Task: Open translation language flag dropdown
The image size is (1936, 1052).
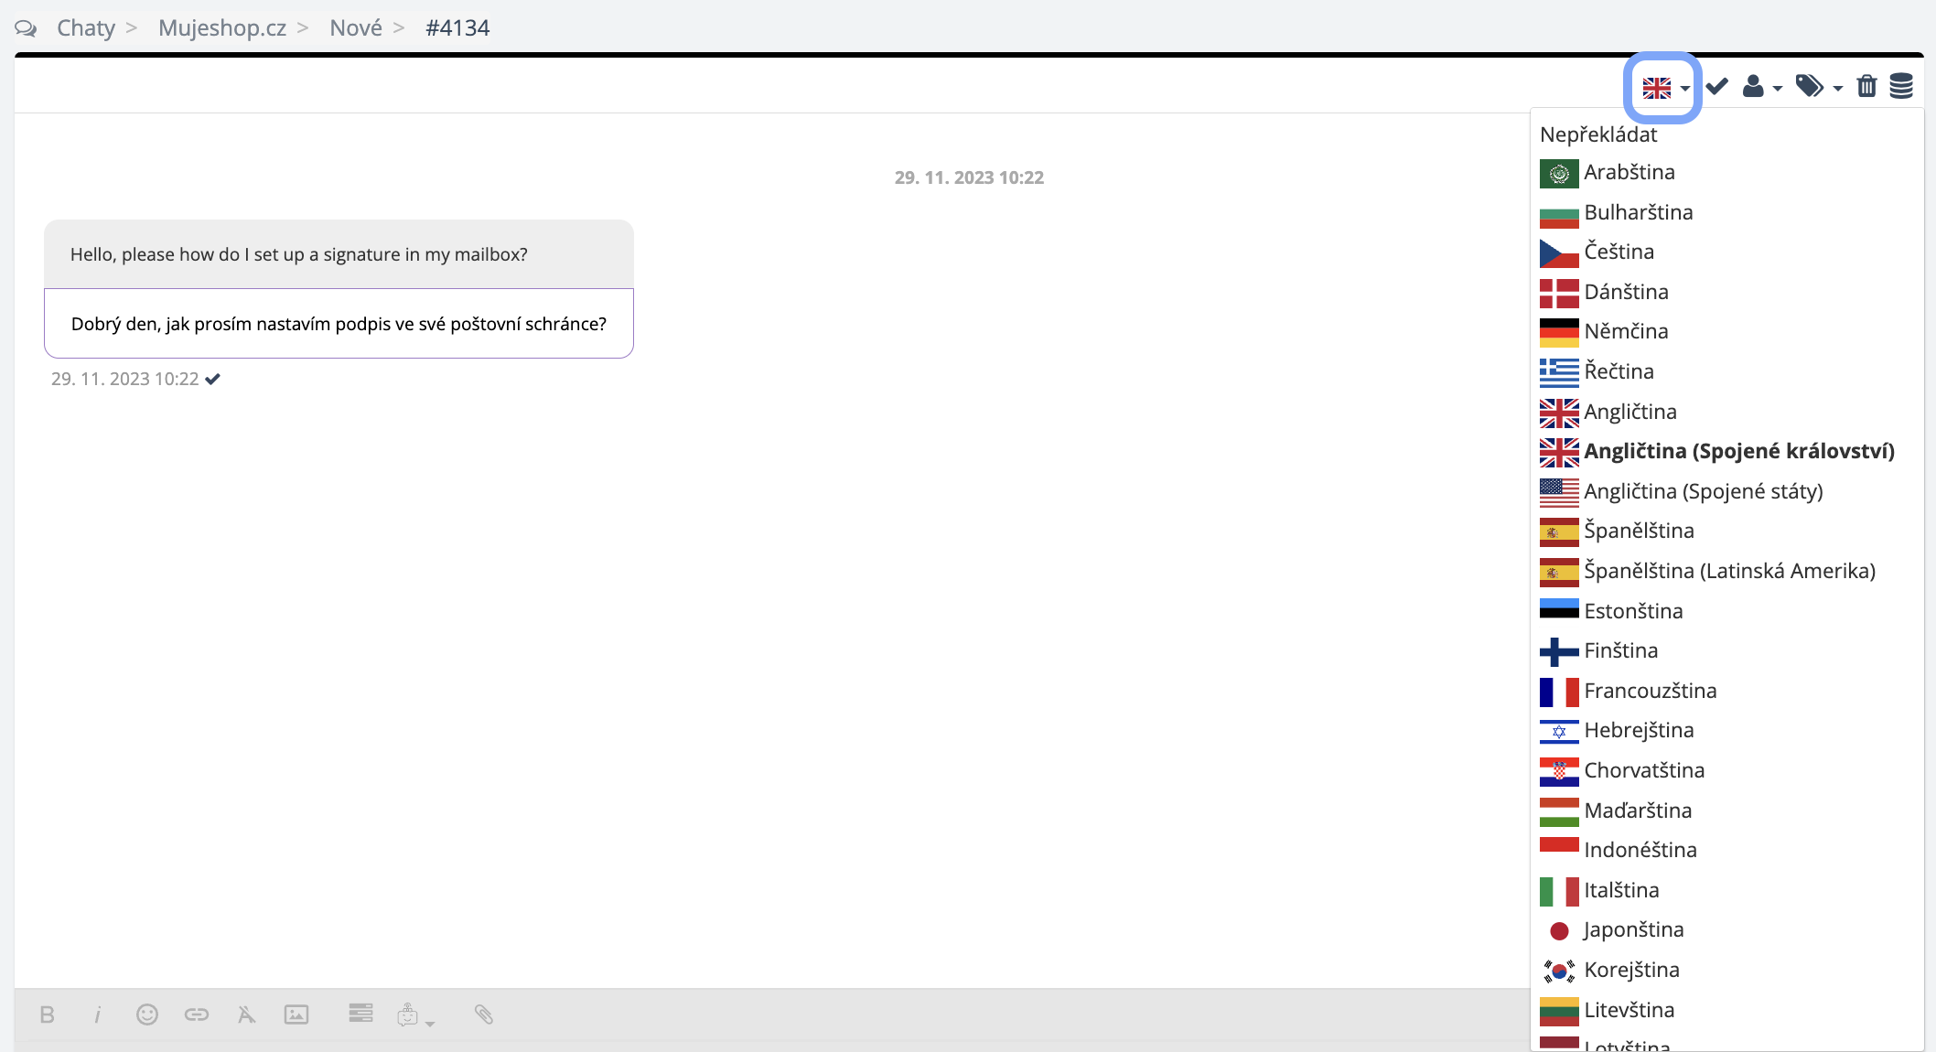Action: pos(1664,88)
